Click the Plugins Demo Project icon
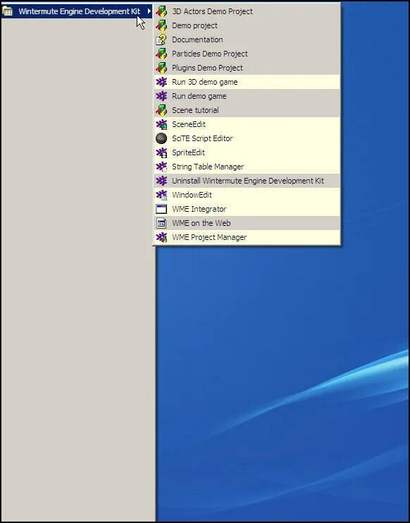The width and height of the screenshot is (410, 523). click(161, 68)
